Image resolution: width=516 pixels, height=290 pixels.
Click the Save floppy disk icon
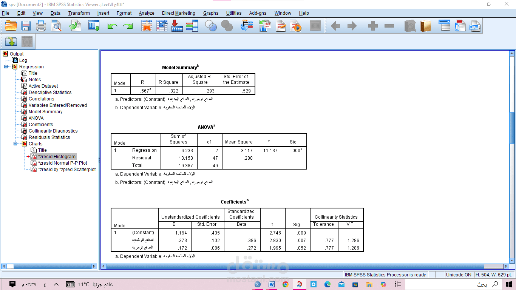pos(26,26)
